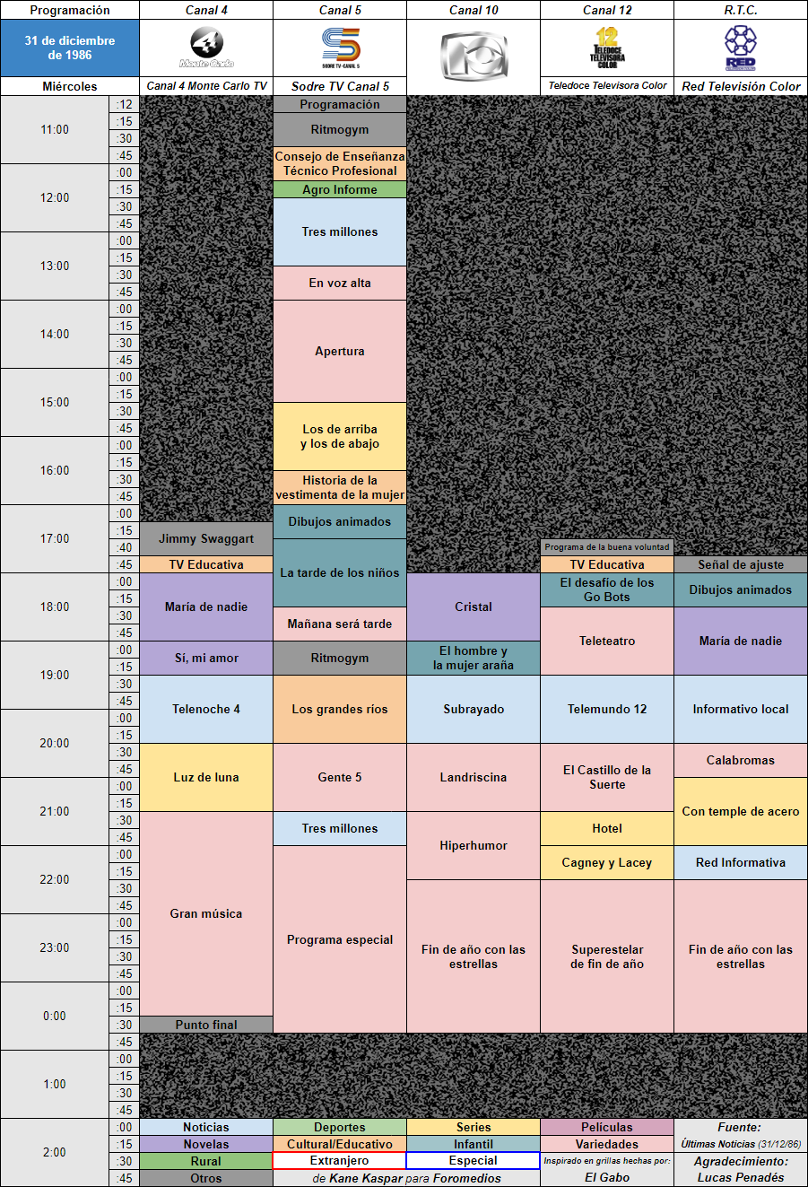808x1187 pixels.
Task: Select the pink 'Películas' legend swatch
Action: [x=606, y=1127]
